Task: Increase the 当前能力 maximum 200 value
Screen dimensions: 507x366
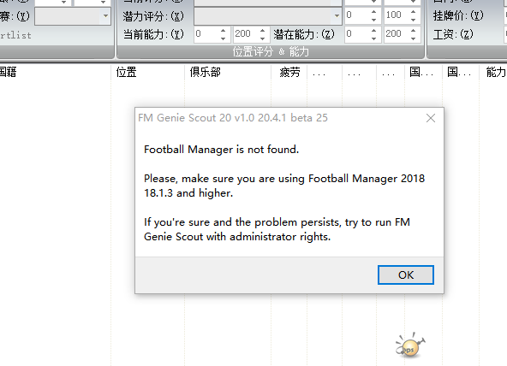Action: pyautogui.click(x=263, y=31)
